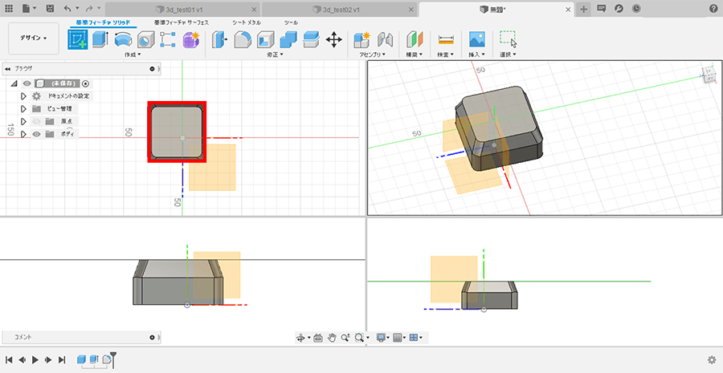Toggle the radio button beside (未保存)
Image resolution: width=723 pixels, height=373 pixels.
coord(86,83)
